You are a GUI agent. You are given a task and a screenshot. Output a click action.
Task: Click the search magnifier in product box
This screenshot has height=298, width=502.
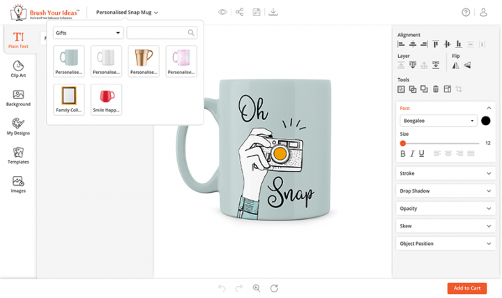[191, 33]
